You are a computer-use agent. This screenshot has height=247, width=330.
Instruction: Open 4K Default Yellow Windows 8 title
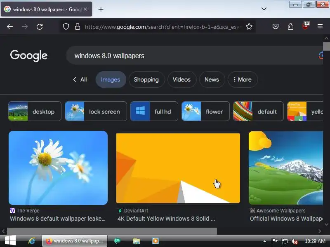(x=167, y=219)
